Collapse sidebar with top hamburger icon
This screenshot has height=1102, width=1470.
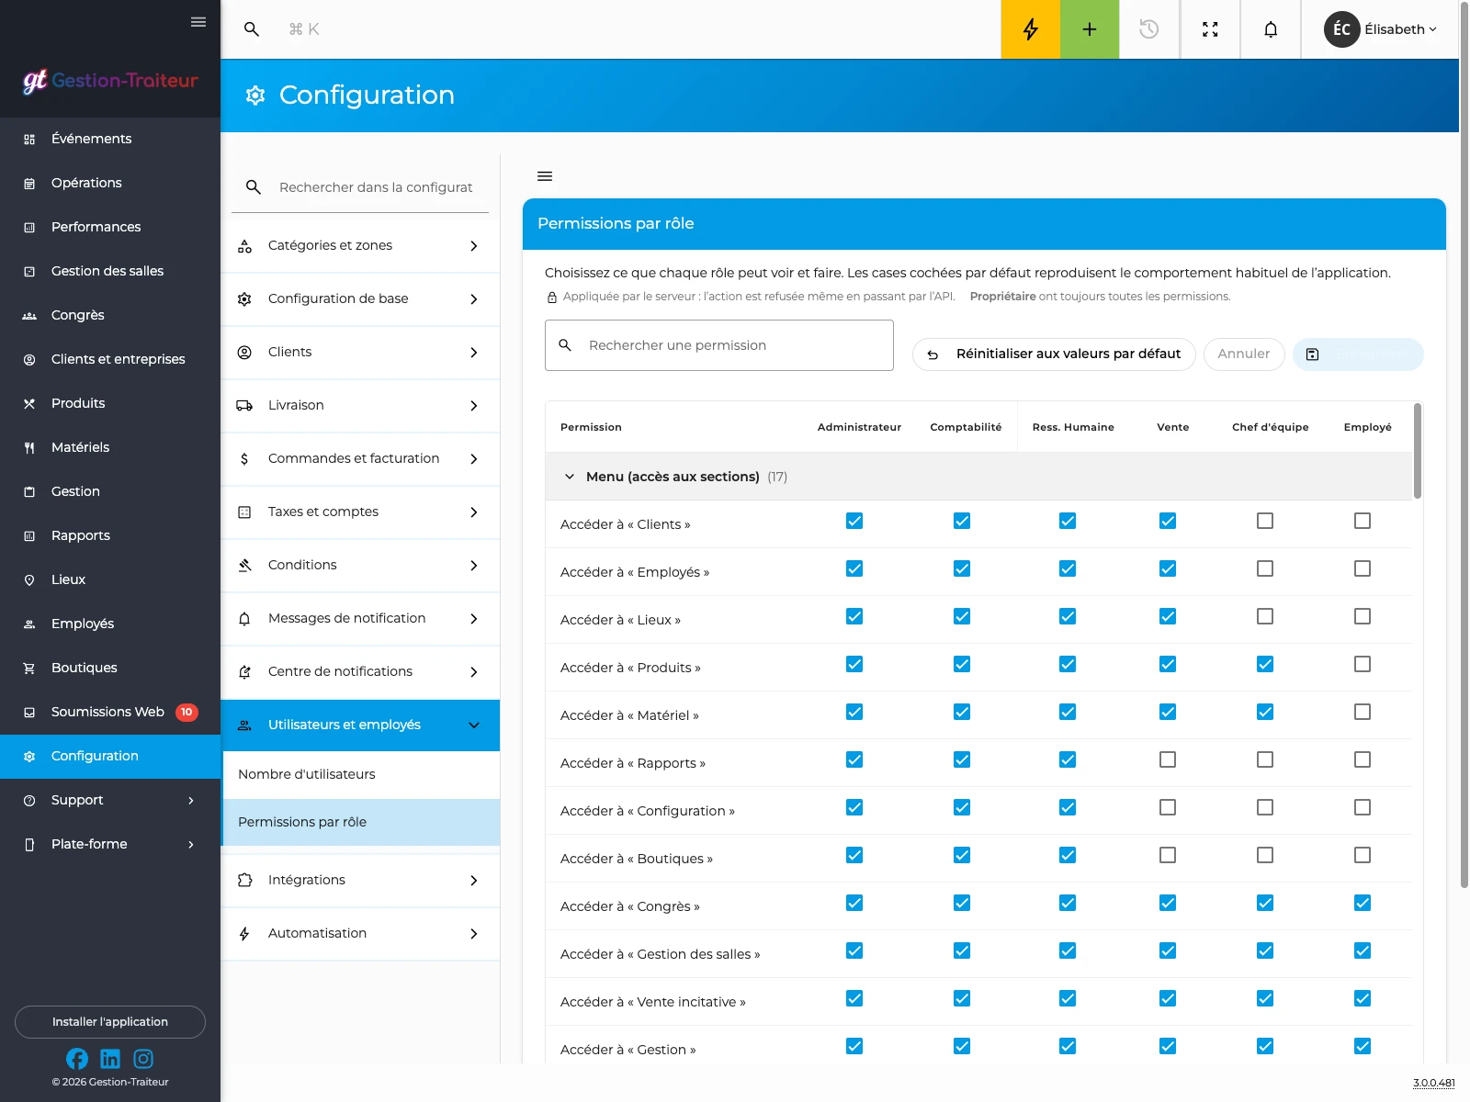(x=198, y=22)
